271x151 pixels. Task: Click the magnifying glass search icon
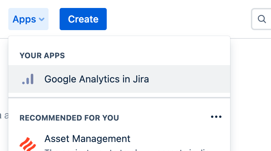(262, 19)
